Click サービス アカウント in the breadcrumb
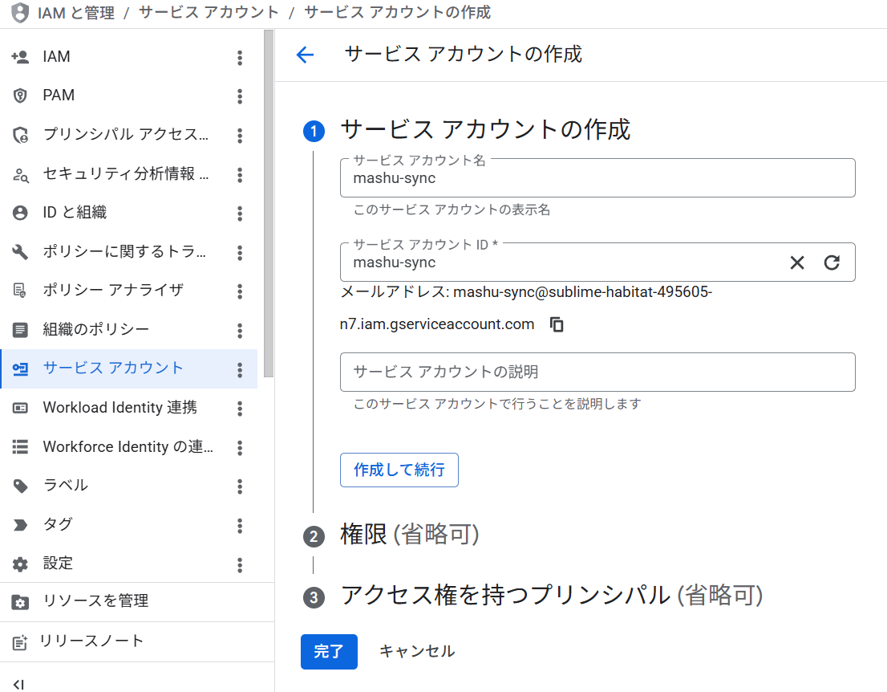The height and width of the screenshot is (692, 887). click(209, 13)
